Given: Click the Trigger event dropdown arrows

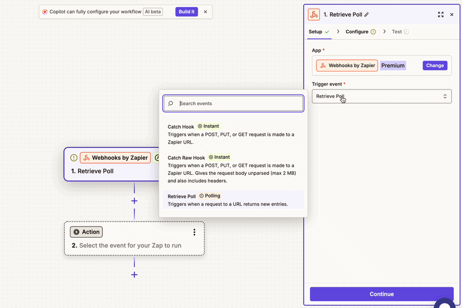Looking at the screenshot, I should [x=445, y=96].
